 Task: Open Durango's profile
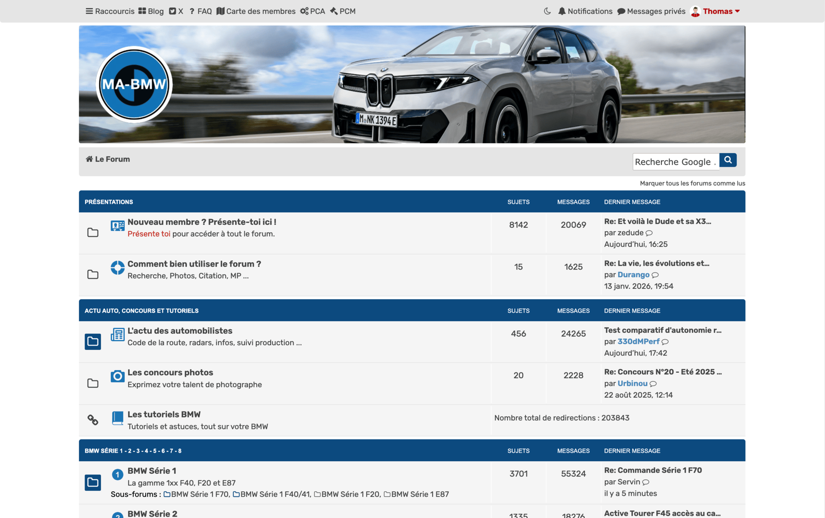click(x=633, y=275)
